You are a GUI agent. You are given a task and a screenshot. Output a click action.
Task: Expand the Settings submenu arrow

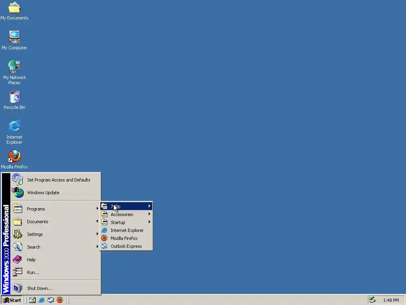98,234
